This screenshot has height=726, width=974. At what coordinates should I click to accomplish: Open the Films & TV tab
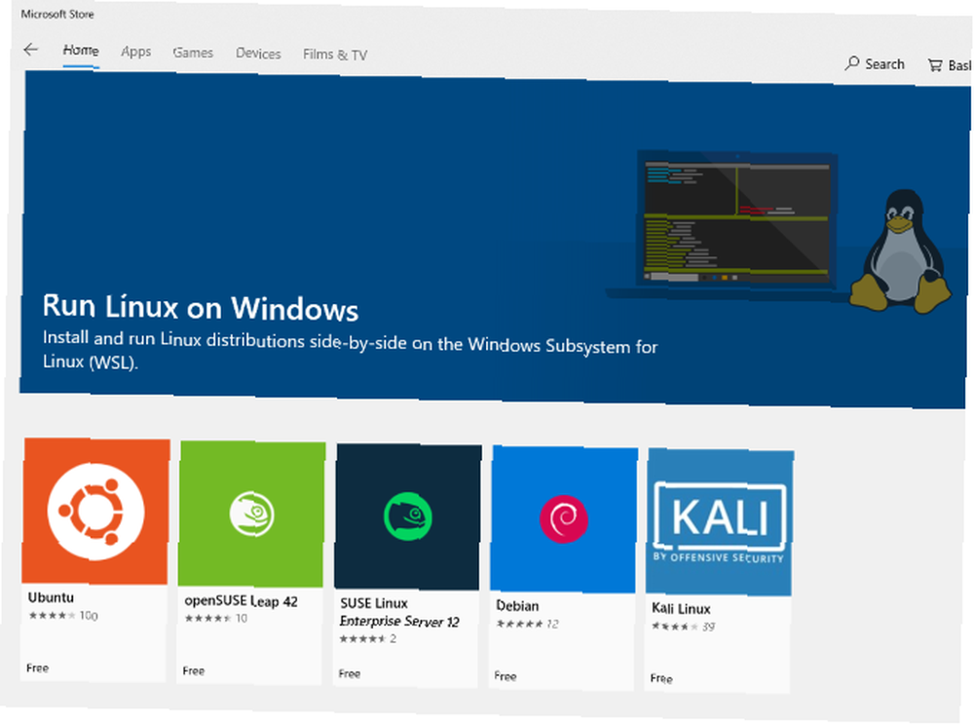coord(335,55)
